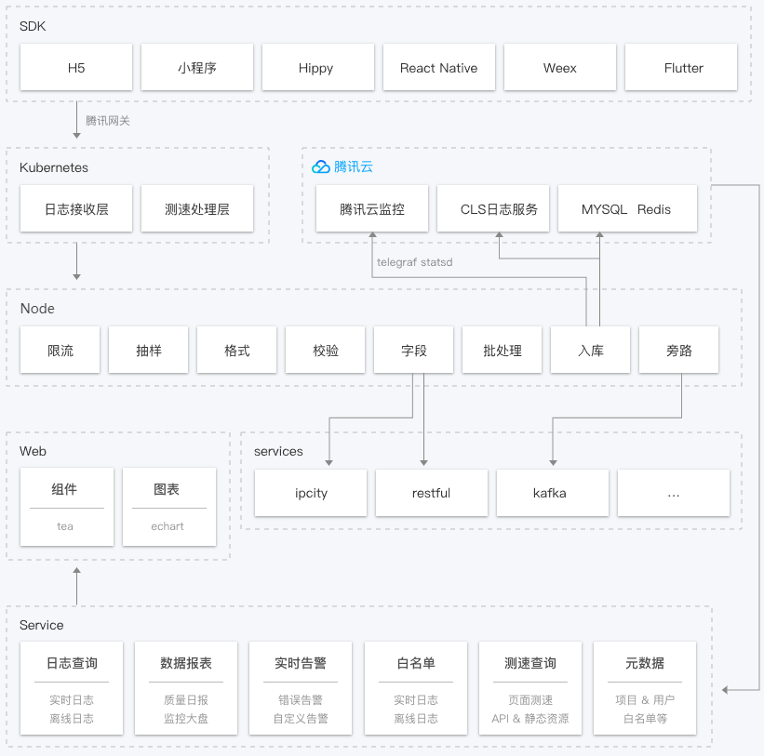Viewport: 764px width, 756px height.
Task: Click 监控大盘 text in 数据报表
Action: coord(186,719)
